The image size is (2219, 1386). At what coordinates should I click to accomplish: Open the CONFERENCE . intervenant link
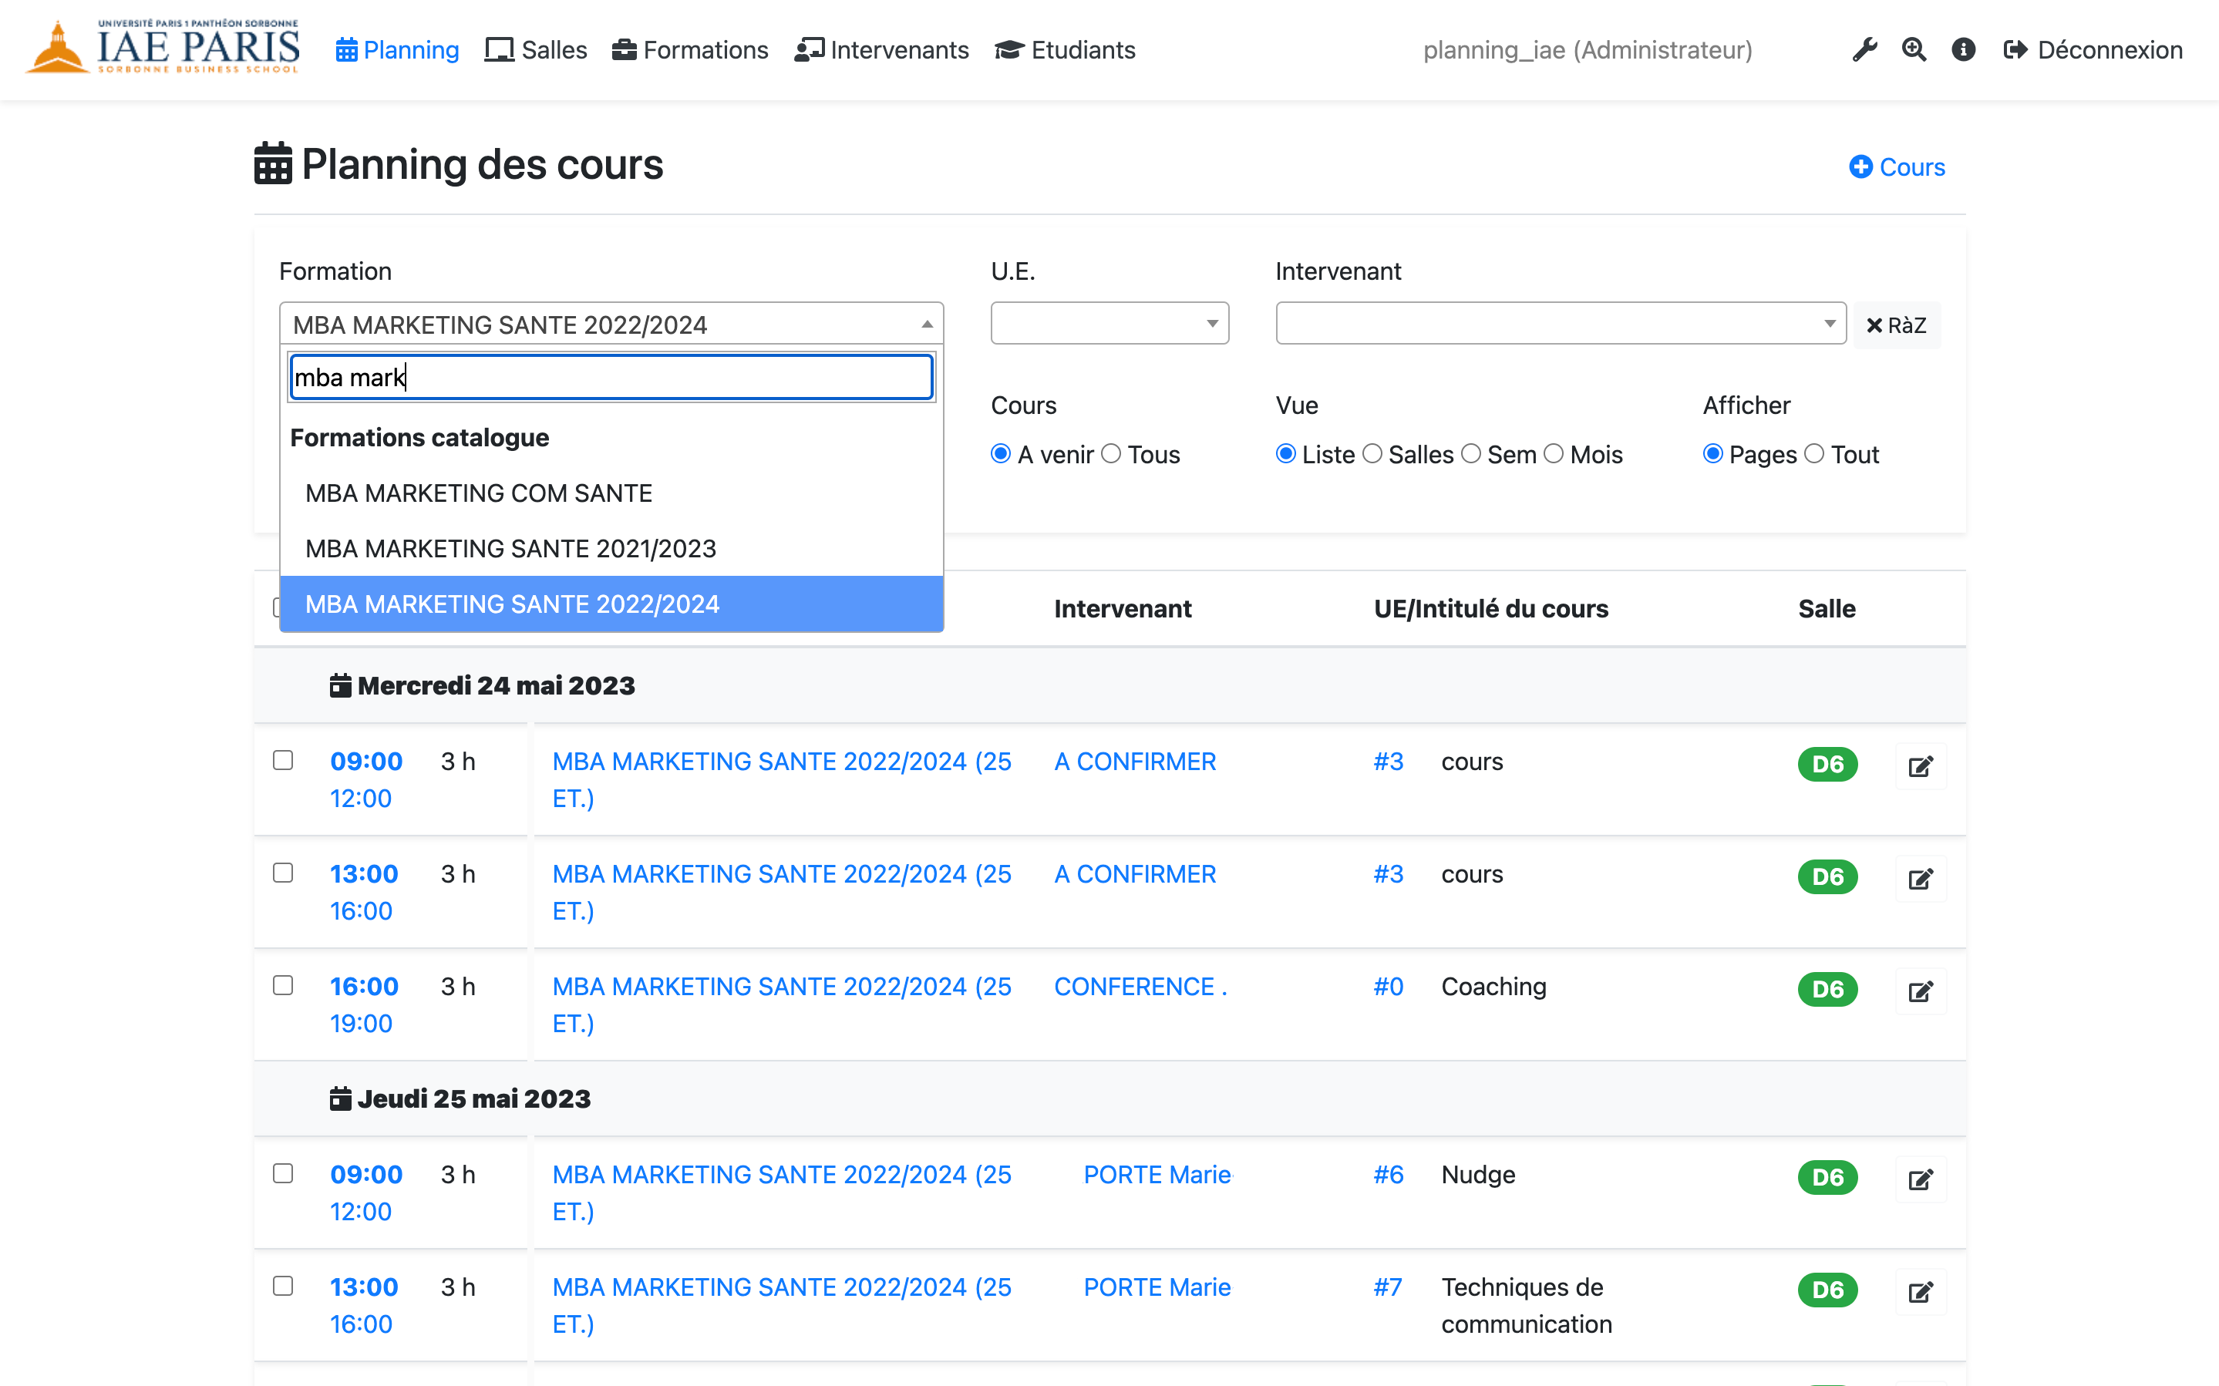tap(1140, 987)
